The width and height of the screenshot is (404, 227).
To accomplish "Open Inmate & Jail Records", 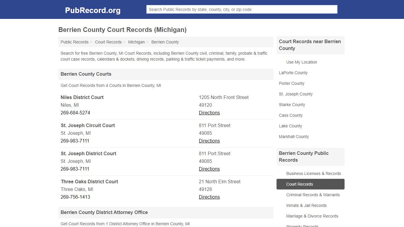I will click(x=306, y=205).
